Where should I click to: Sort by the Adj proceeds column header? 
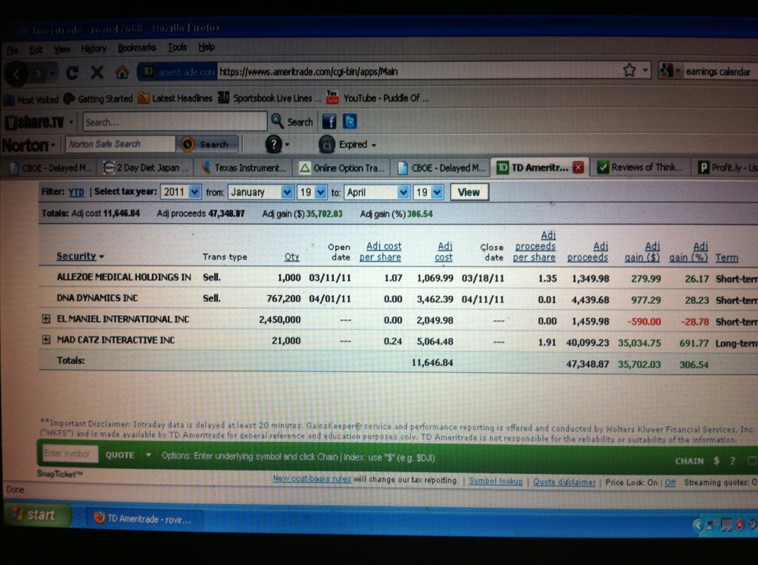pos(587,252)
